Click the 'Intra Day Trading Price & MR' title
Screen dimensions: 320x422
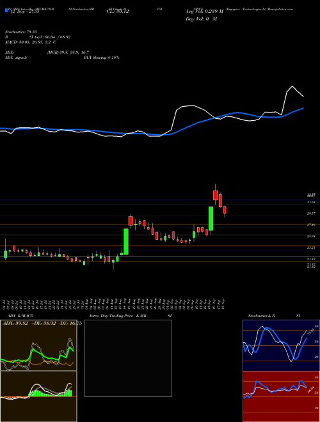pos(118,316)
